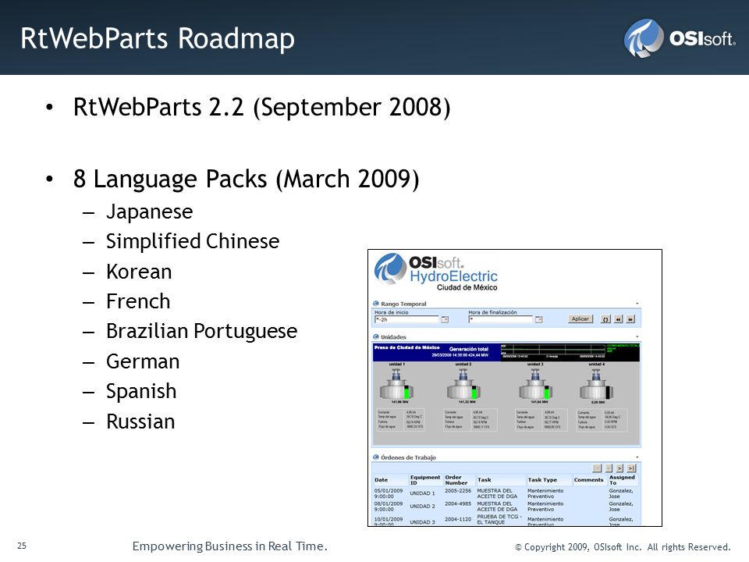Screen dimensions: 749x562
Task: Click the Unidades section title
Action: [393, 337]
